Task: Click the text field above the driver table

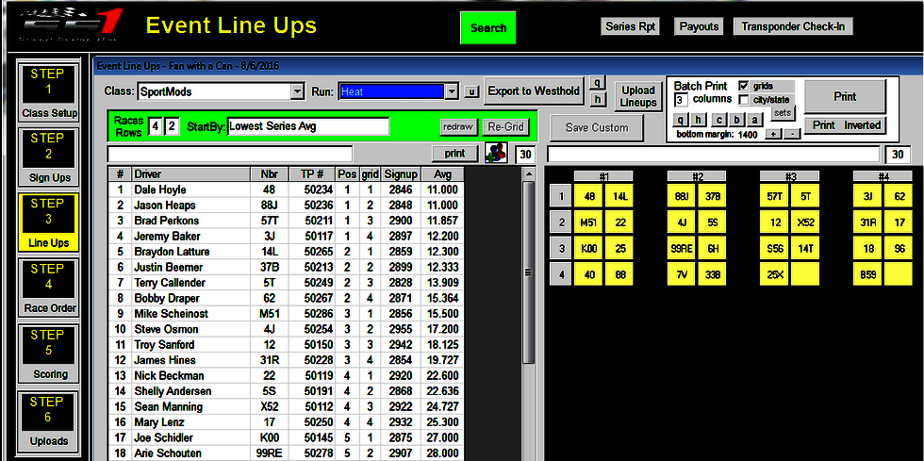Action: click(x=230, y=154)
